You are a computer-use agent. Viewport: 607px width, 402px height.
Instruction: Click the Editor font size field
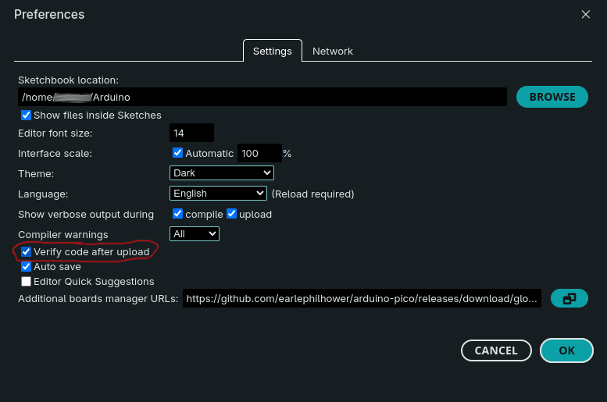(x=191, y=133)
